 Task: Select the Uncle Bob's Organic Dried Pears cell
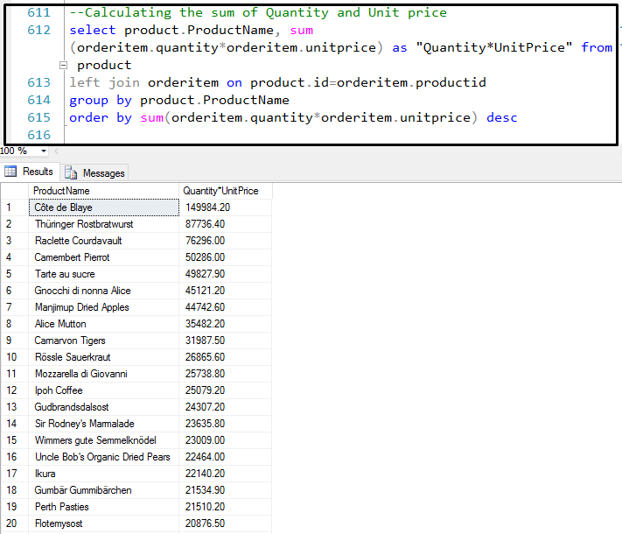tap(103, 457)
